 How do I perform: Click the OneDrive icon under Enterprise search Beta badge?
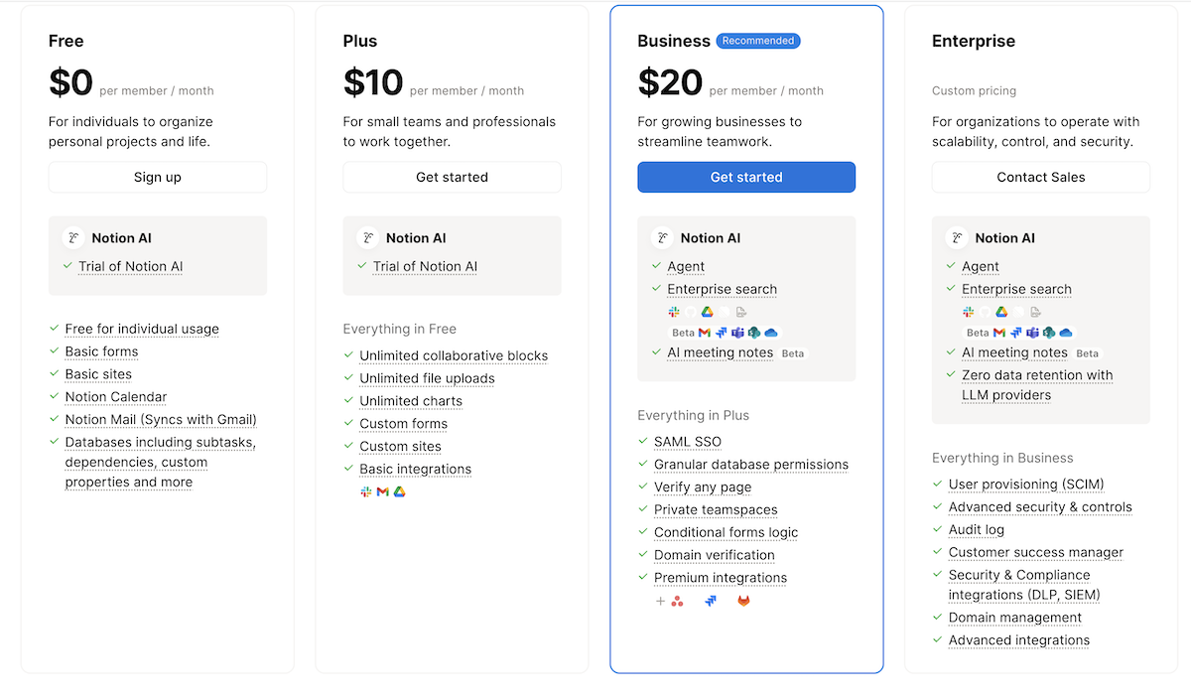click(x=772, y=332)
